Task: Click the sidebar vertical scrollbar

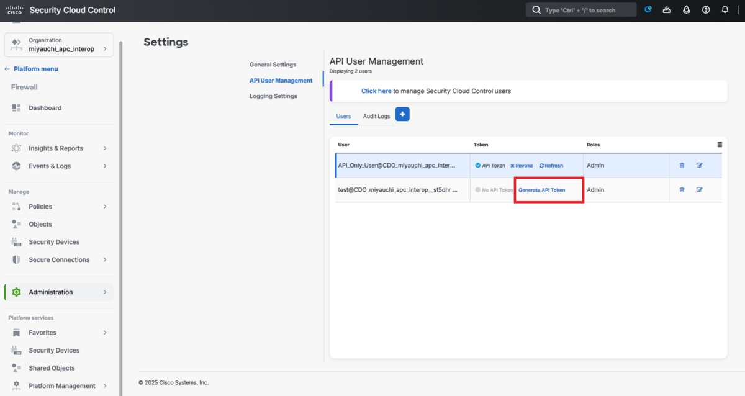Action: click(x=120, y=217)
